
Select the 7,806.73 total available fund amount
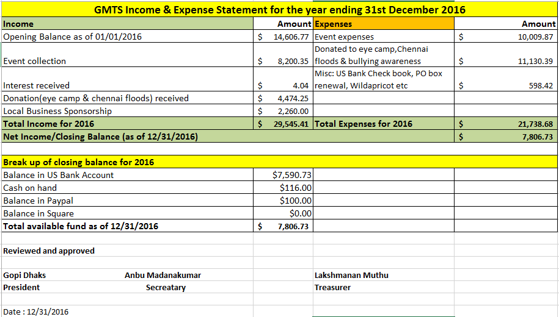[283, 226]
